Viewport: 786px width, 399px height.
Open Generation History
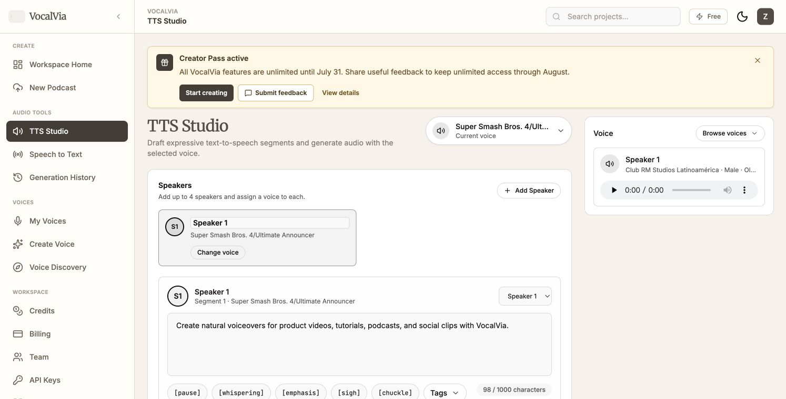coord(67,177)
